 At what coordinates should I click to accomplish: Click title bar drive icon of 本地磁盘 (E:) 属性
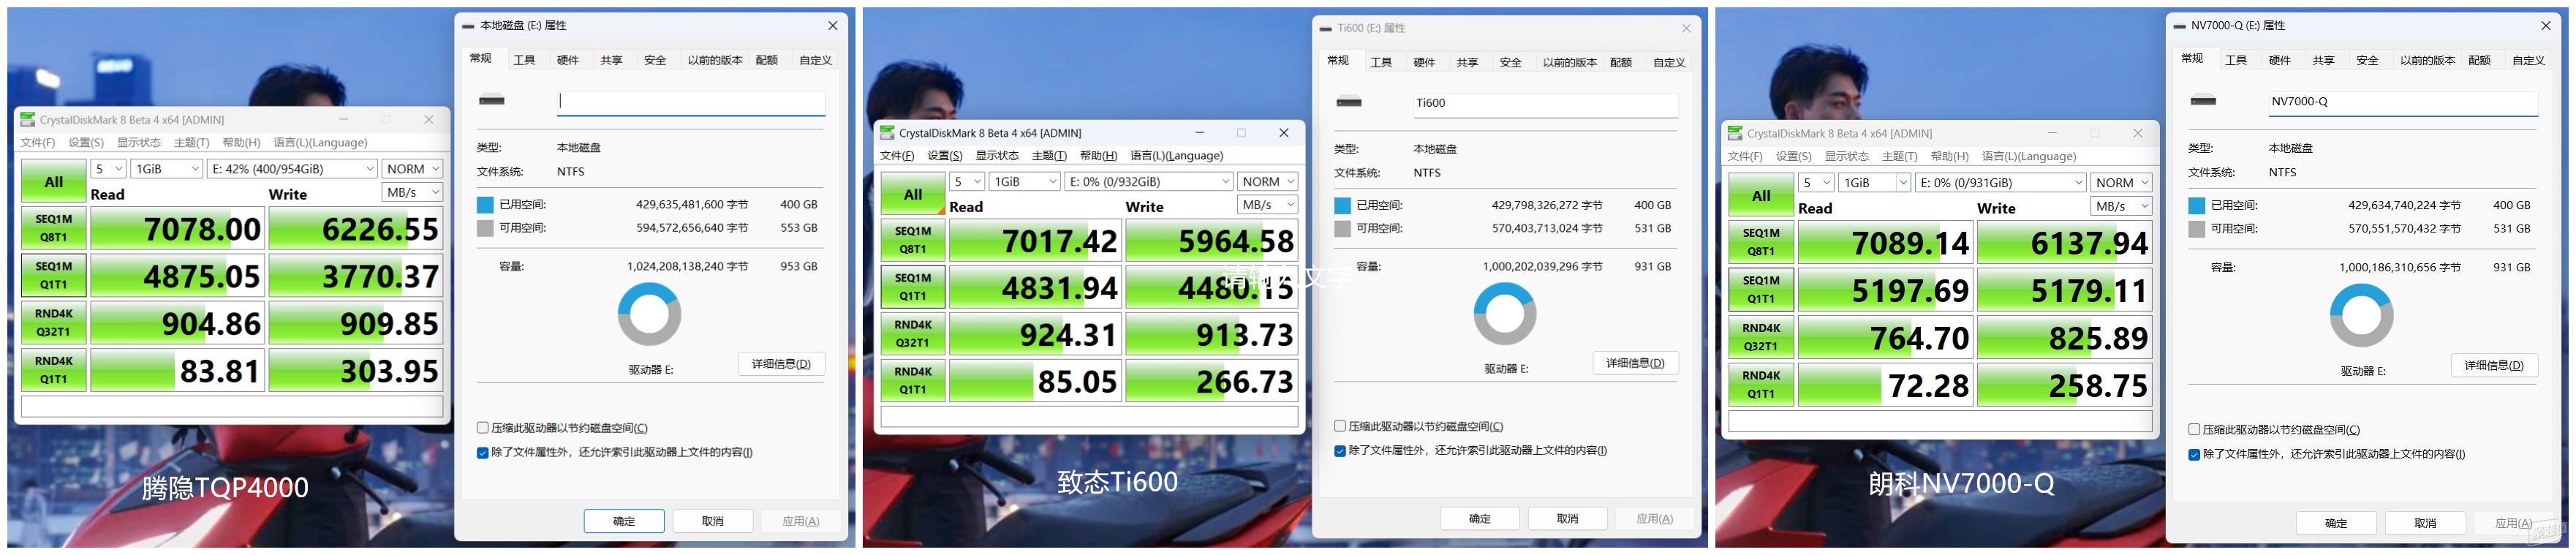(468, 26)
